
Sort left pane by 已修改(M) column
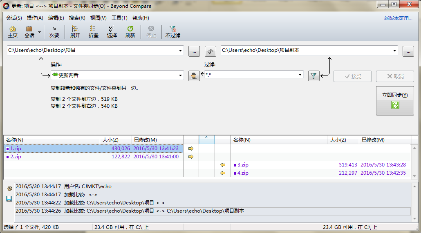(157, 140)
